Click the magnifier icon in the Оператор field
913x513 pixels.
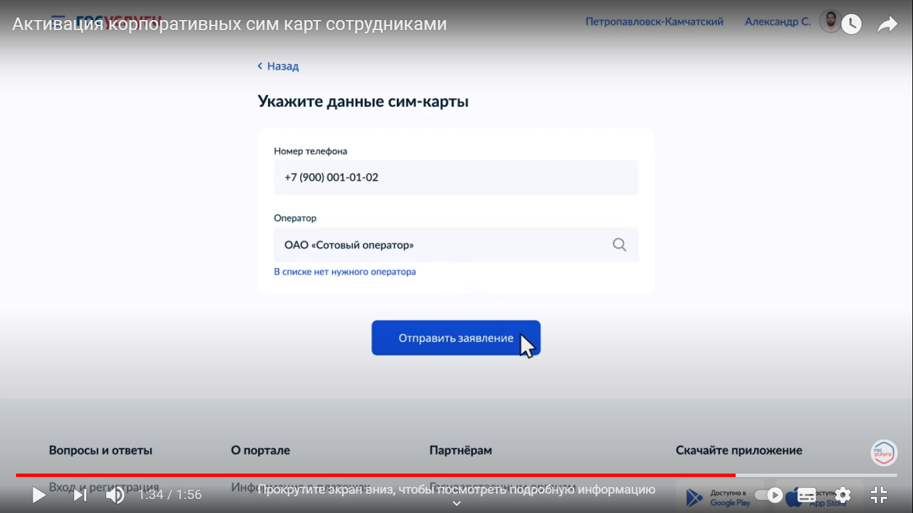[619, 244]
